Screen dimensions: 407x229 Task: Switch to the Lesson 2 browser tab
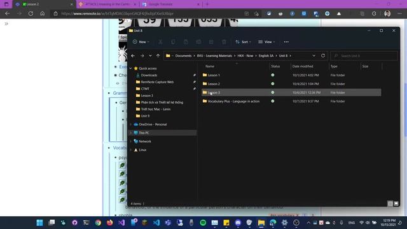pyautogui.click(x=44, y=4)
